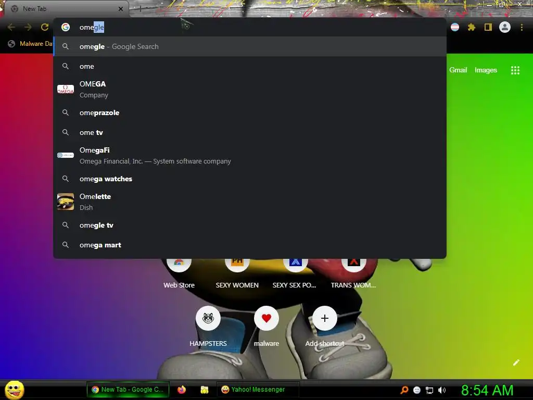Open the Gmail link
The height and width of the screenshot is (400, 533).
pos(458,70)
